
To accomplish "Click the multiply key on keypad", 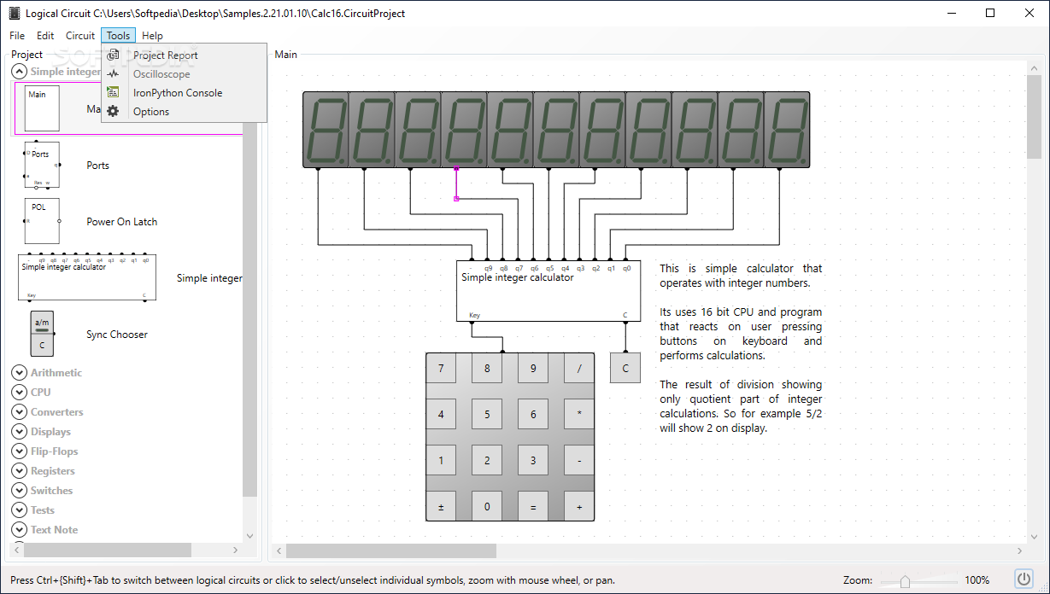I will [x=579, y=415].
